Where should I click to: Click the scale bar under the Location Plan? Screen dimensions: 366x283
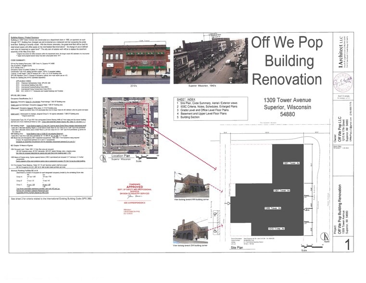tap(147, 157)
